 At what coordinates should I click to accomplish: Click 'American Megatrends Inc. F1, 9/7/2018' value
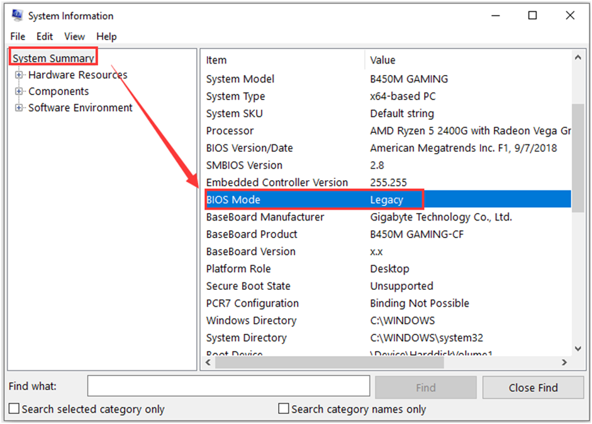tap(463, 148)
